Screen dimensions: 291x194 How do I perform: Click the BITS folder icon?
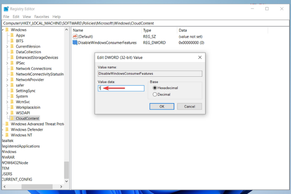tap(12, 41)
